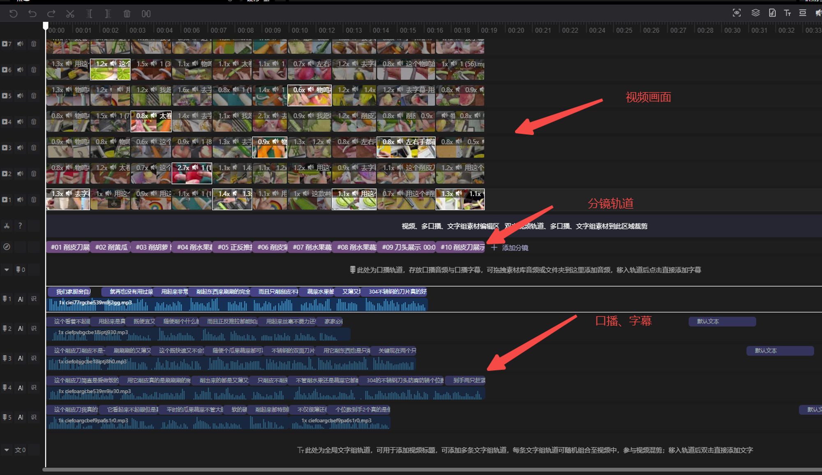Select storyboard segment #05 正反推拉
Viewport: 822px width, 475px height.
pyautogui.click(x=233, y=247)
